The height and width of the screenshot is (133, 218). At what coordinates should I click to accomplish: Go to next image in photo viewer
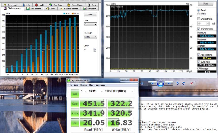169,83
